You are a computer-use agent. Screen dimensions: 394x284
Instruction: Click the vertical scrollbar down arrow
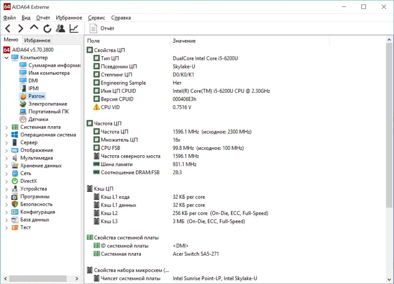point(389,280)
